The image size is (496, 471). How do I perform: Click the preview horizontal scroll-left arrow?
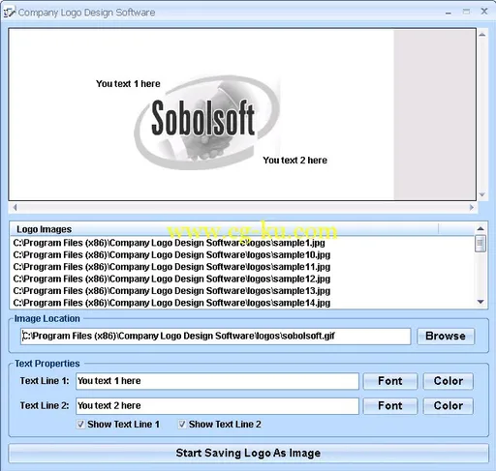[15, 208]
